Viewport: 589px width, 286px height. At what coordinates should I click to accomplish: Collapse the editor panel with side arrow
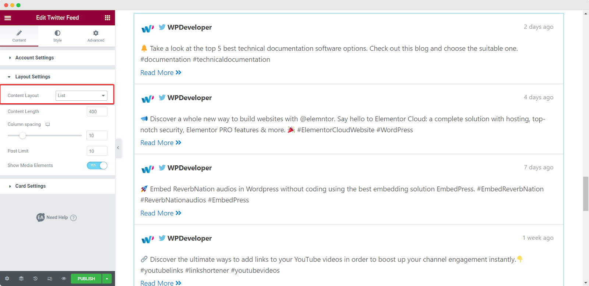(x=118, y=148)
